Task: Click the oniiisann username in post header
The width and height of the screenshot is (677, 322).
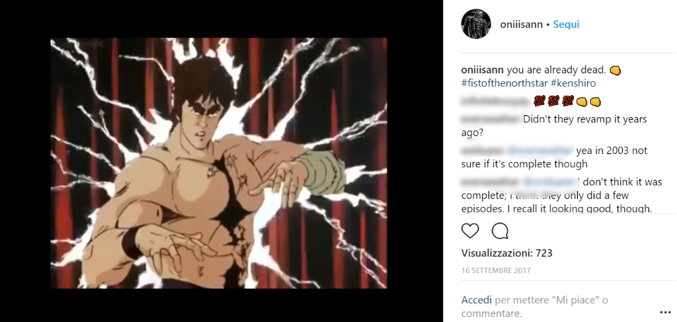Action: 521,24
